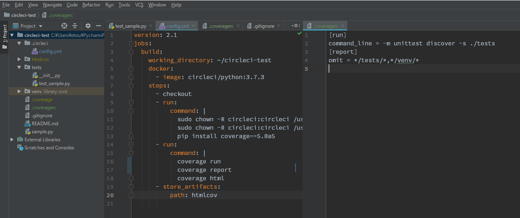520x218 pixels.
Task: Select the .coverage file in tree
Action: point(42,100)
